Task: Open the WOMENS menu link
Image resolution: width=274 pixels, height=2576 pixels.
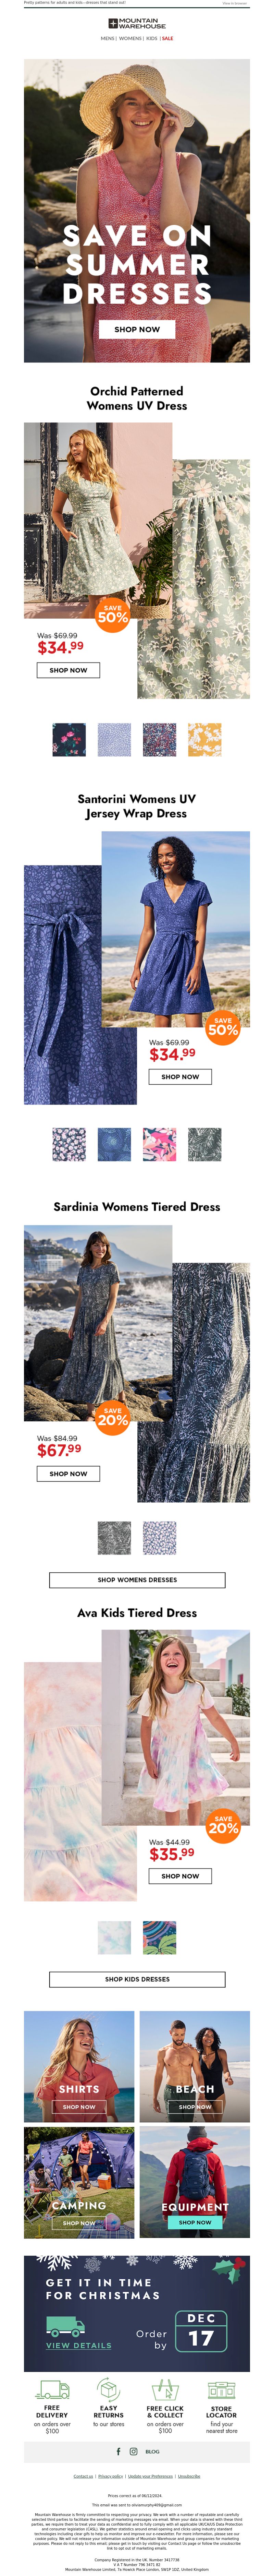Action: click(130, 38)
